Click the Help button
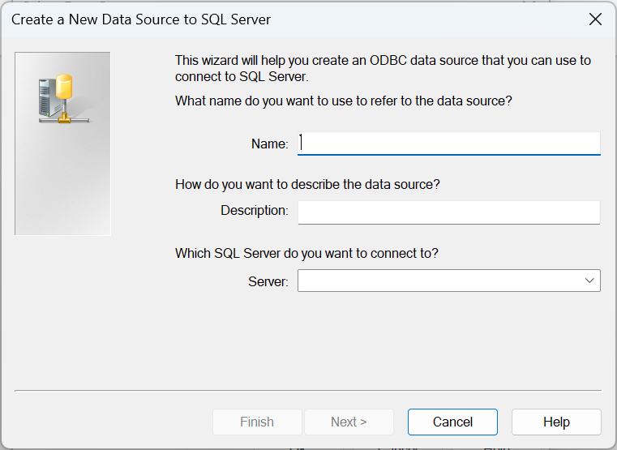 [x=556, y=422]
